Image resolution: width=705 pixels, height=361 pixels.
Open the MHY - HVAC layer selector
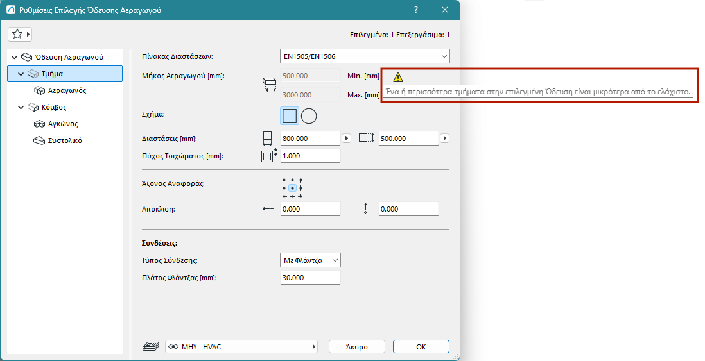tap(241, 347)
